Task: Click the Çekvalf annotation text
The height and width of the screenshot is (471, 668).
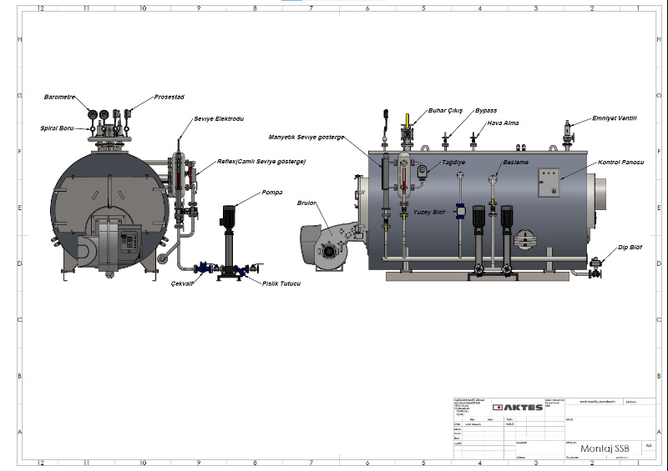Action: [183, 283]
